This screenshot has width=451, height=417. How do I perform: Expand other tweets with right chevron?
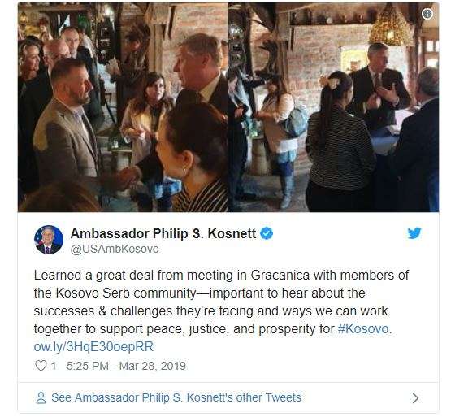click(x=415, y=398)
